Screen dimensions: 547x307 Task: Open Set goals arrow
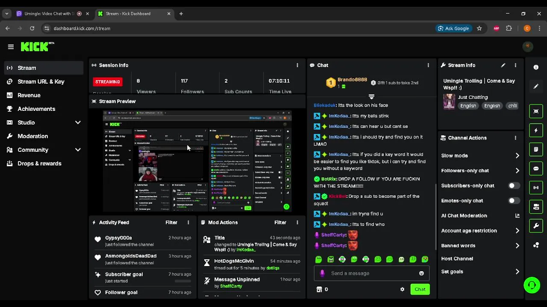point(518,272)
